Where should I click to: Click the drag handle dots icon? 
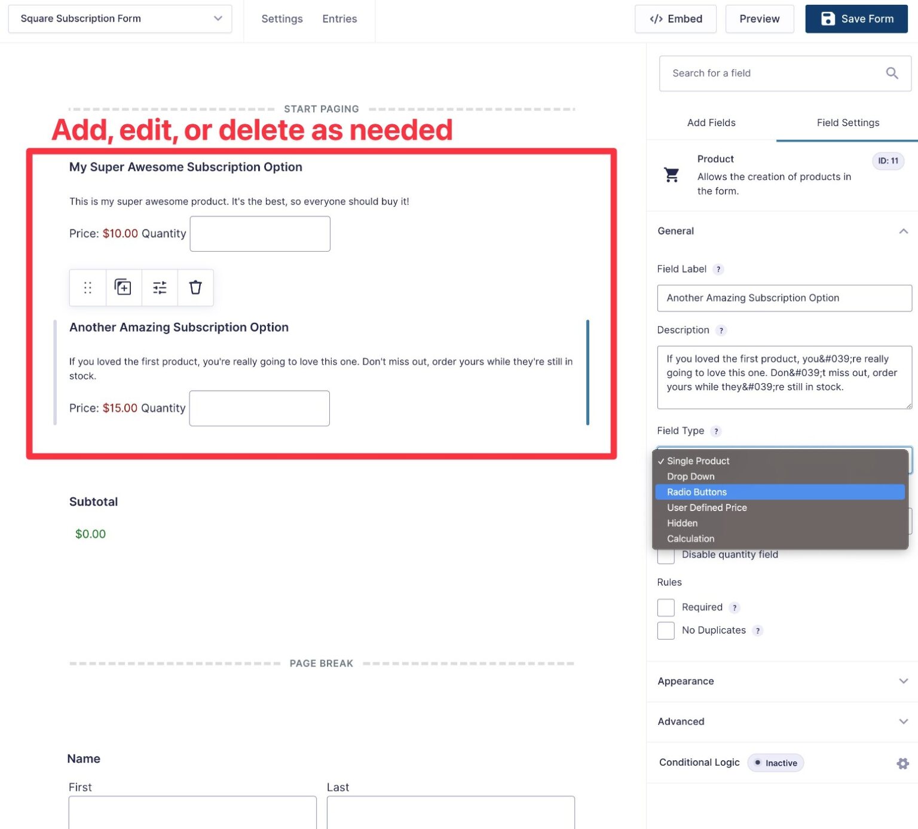coord(87,287)
